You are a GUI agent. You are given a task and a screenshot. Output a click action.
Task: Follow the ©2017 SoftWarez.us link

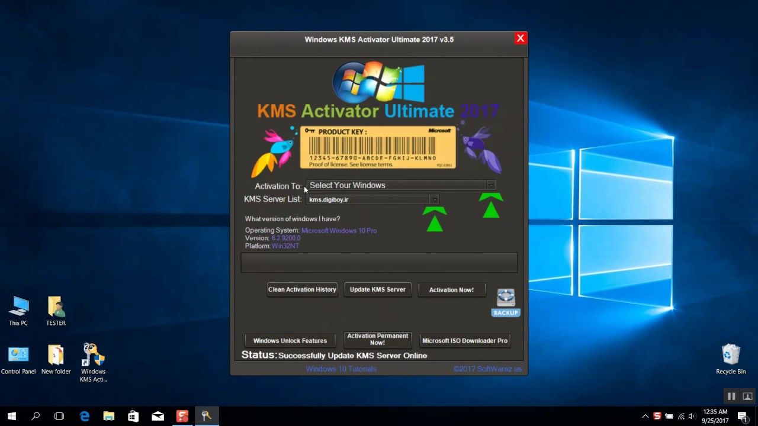pos(488,369)
